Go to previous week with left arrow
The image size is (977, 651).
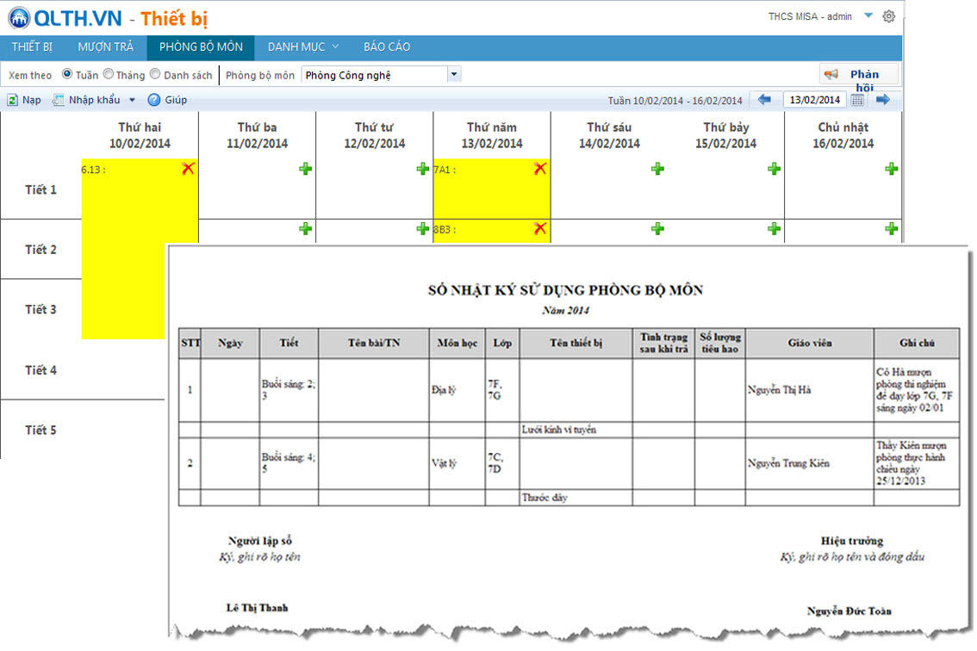764,100
